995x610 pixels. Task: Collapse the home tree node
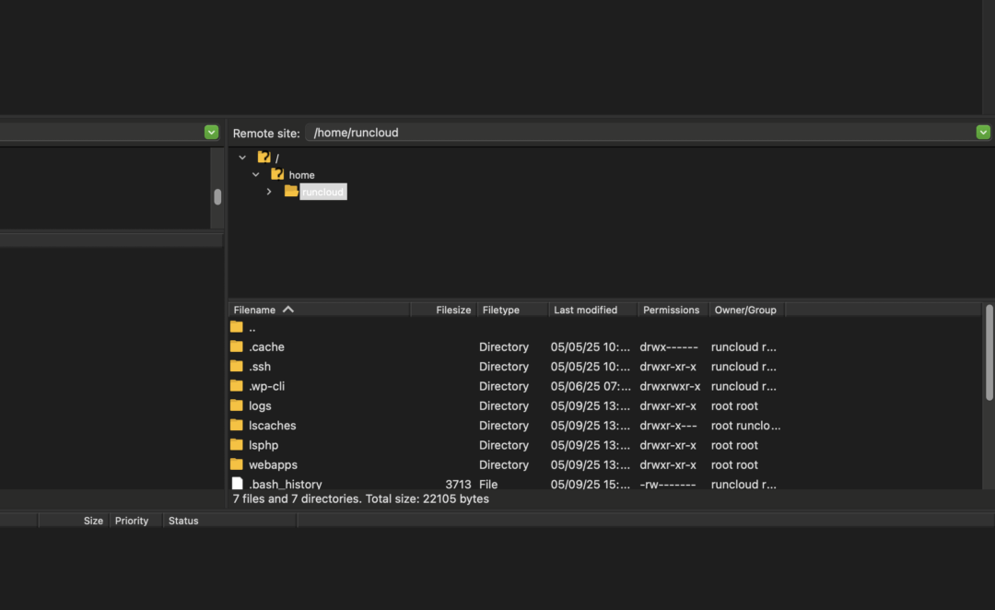(256, 174)
